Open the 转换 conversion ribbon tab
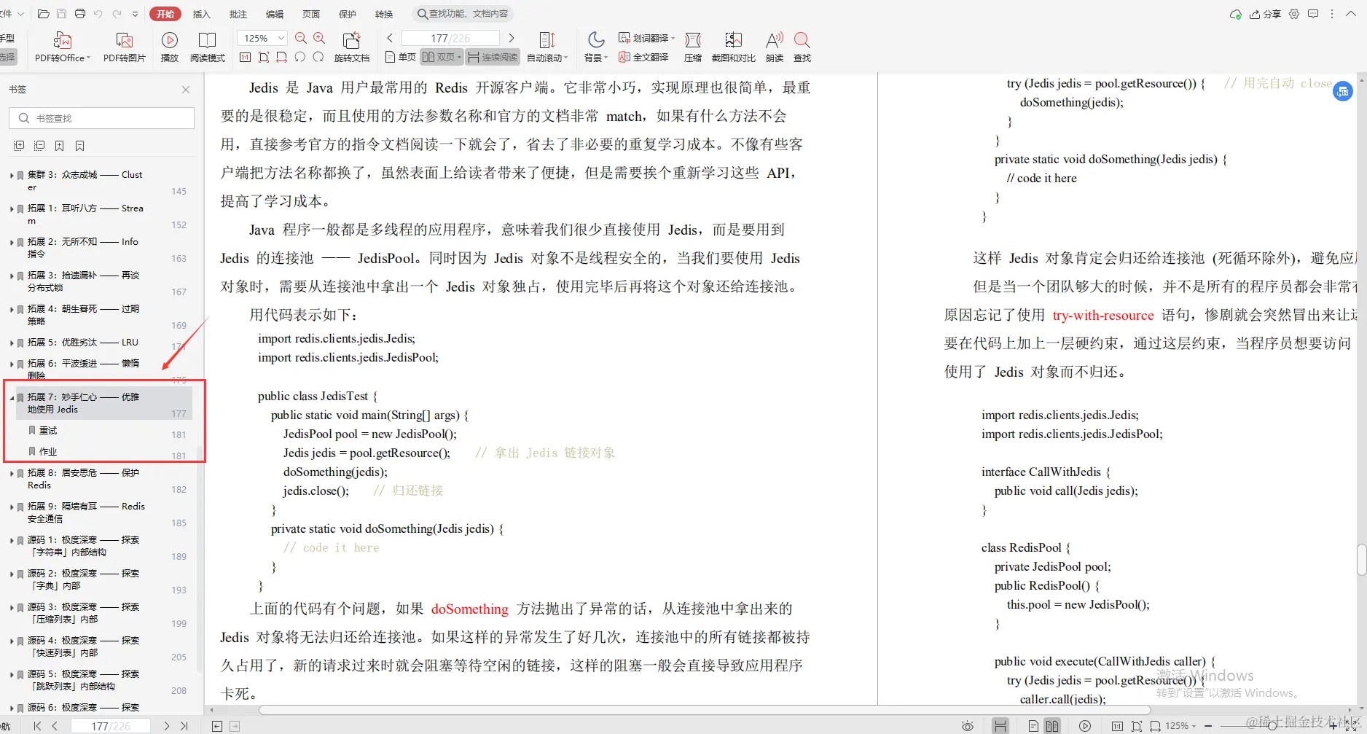The height and width of the screenshot is (734, 1367). [384, 13]
